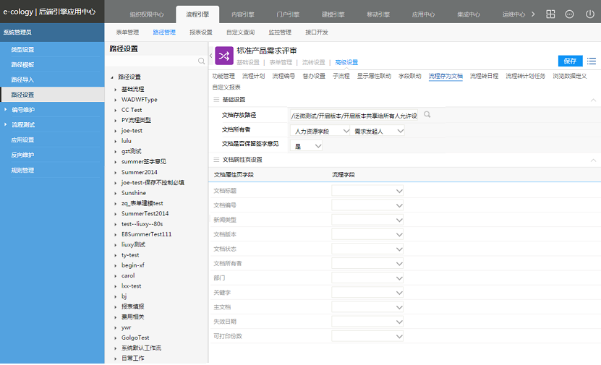601x365 pixels.
Task: Open 字段联动 advanced tab
Action: click(410, 76)
